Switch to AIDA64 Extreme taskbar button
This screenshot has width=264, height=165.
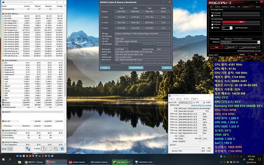78,162
